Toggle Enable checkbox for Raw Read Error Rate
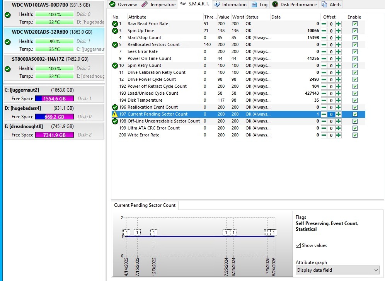 (x=355, y=24)
